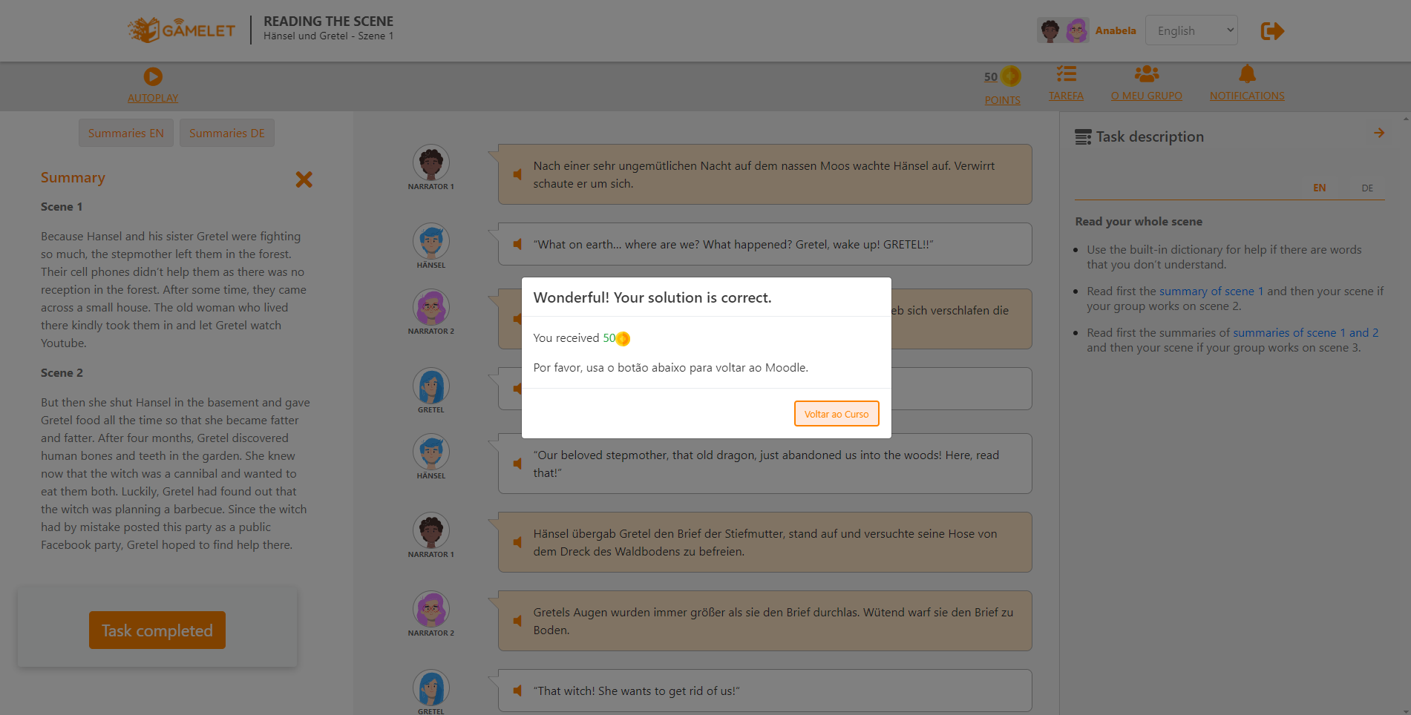This screenshot has height=715, width=1411.
Task: Open the Summaries DE button
Action: coord(227,133)
